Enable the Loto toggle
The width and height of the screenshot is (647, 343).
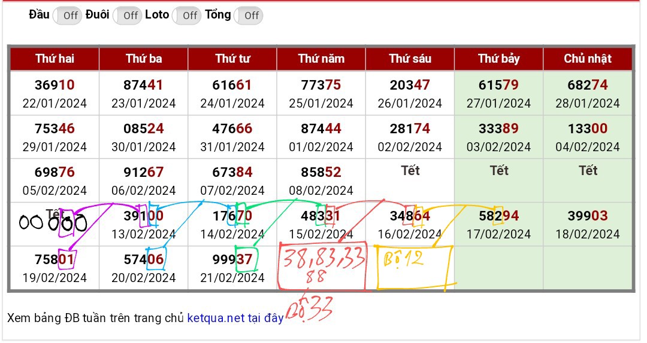186,16
